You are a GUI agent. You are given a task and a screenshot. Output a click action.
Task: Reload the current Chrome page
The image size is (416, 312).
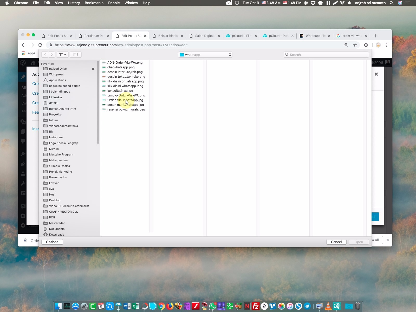point(40,45)
